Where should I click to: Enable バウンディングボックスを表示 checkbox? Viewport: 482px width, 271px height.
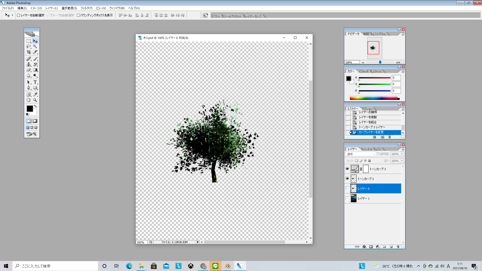click(x=78, y=15)
